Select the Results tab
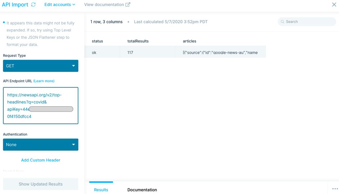Viewport: 339px width, 194px height. point(101,190)
